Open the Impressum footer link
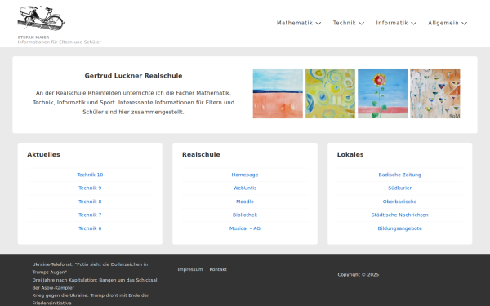This screenshot has width=490, height=306. pyautogui.click(x=190, y=269)
